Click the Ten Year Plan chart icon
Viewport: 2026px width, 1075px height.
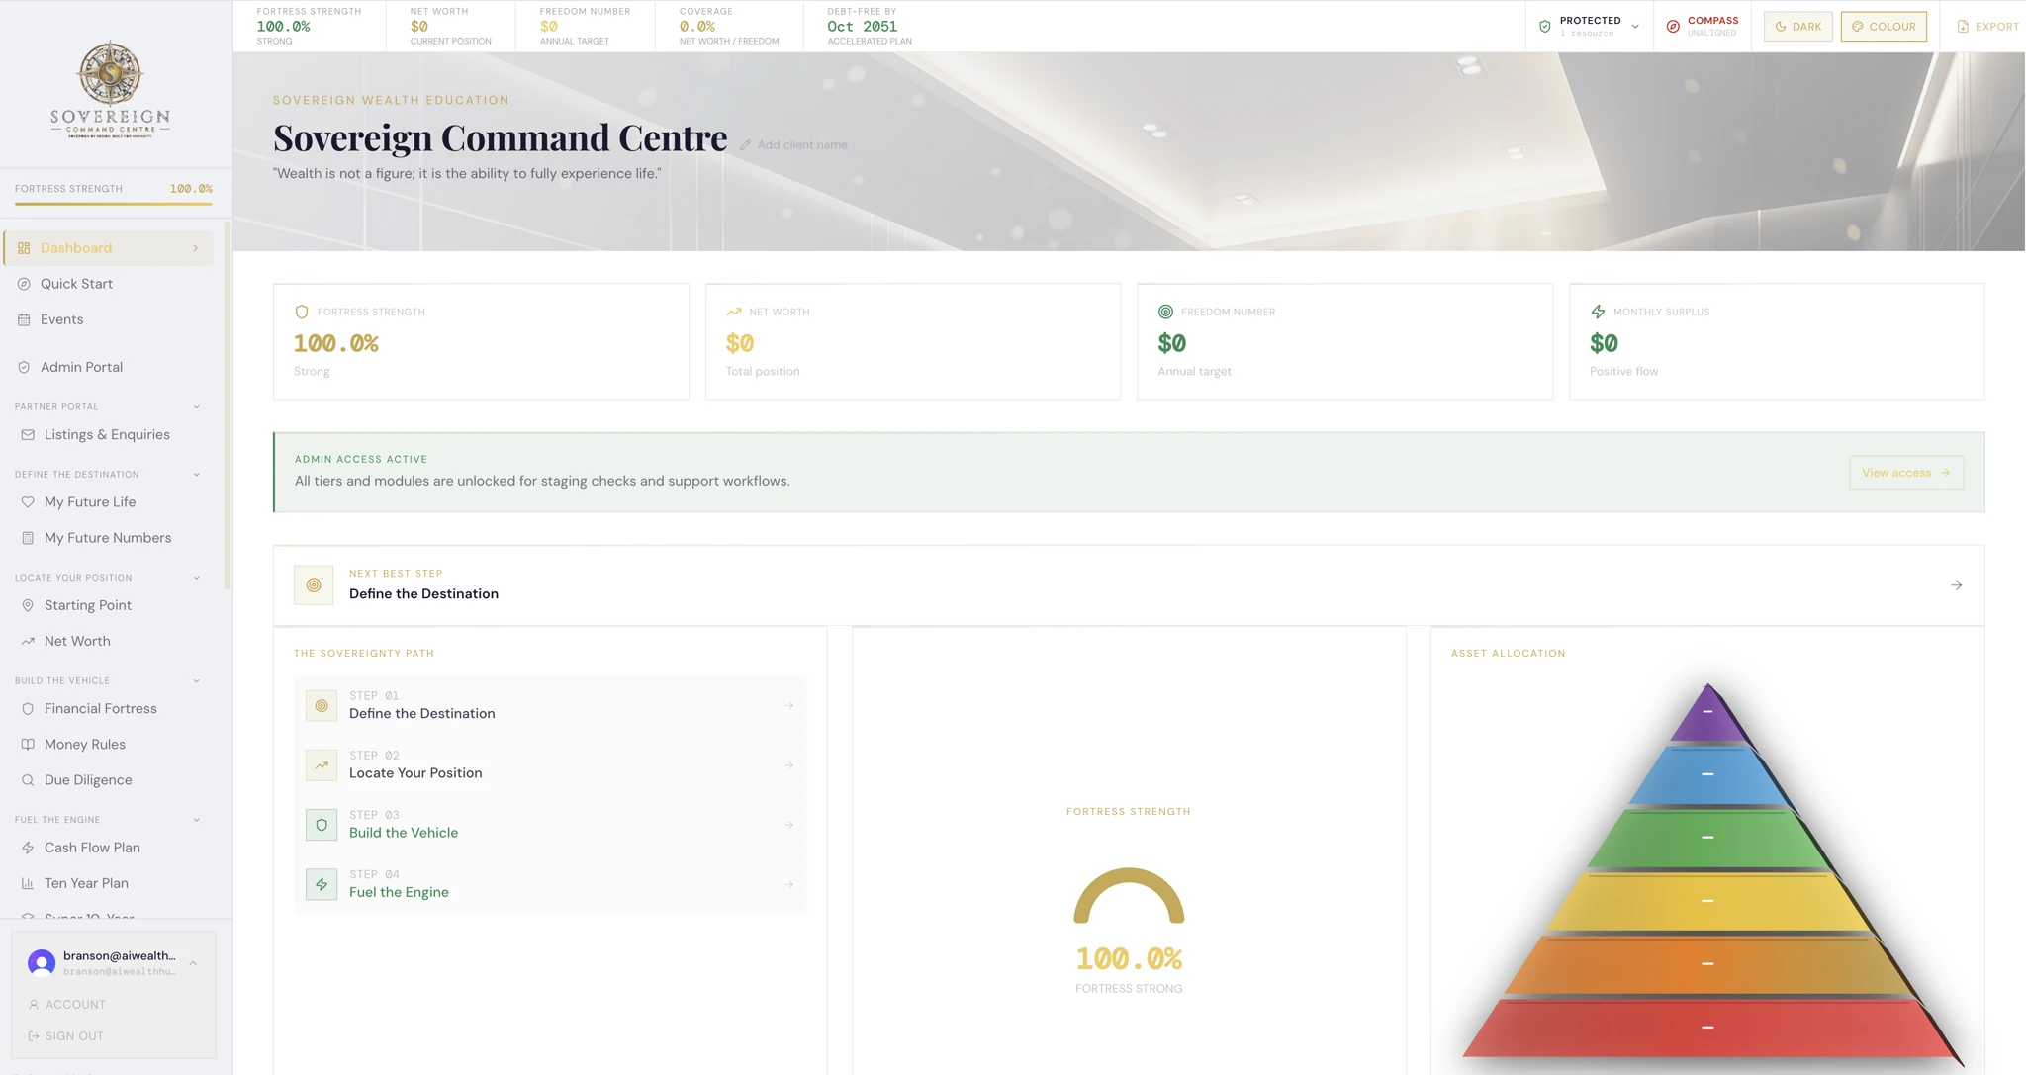pyautogui.click(x=28, y=883)
